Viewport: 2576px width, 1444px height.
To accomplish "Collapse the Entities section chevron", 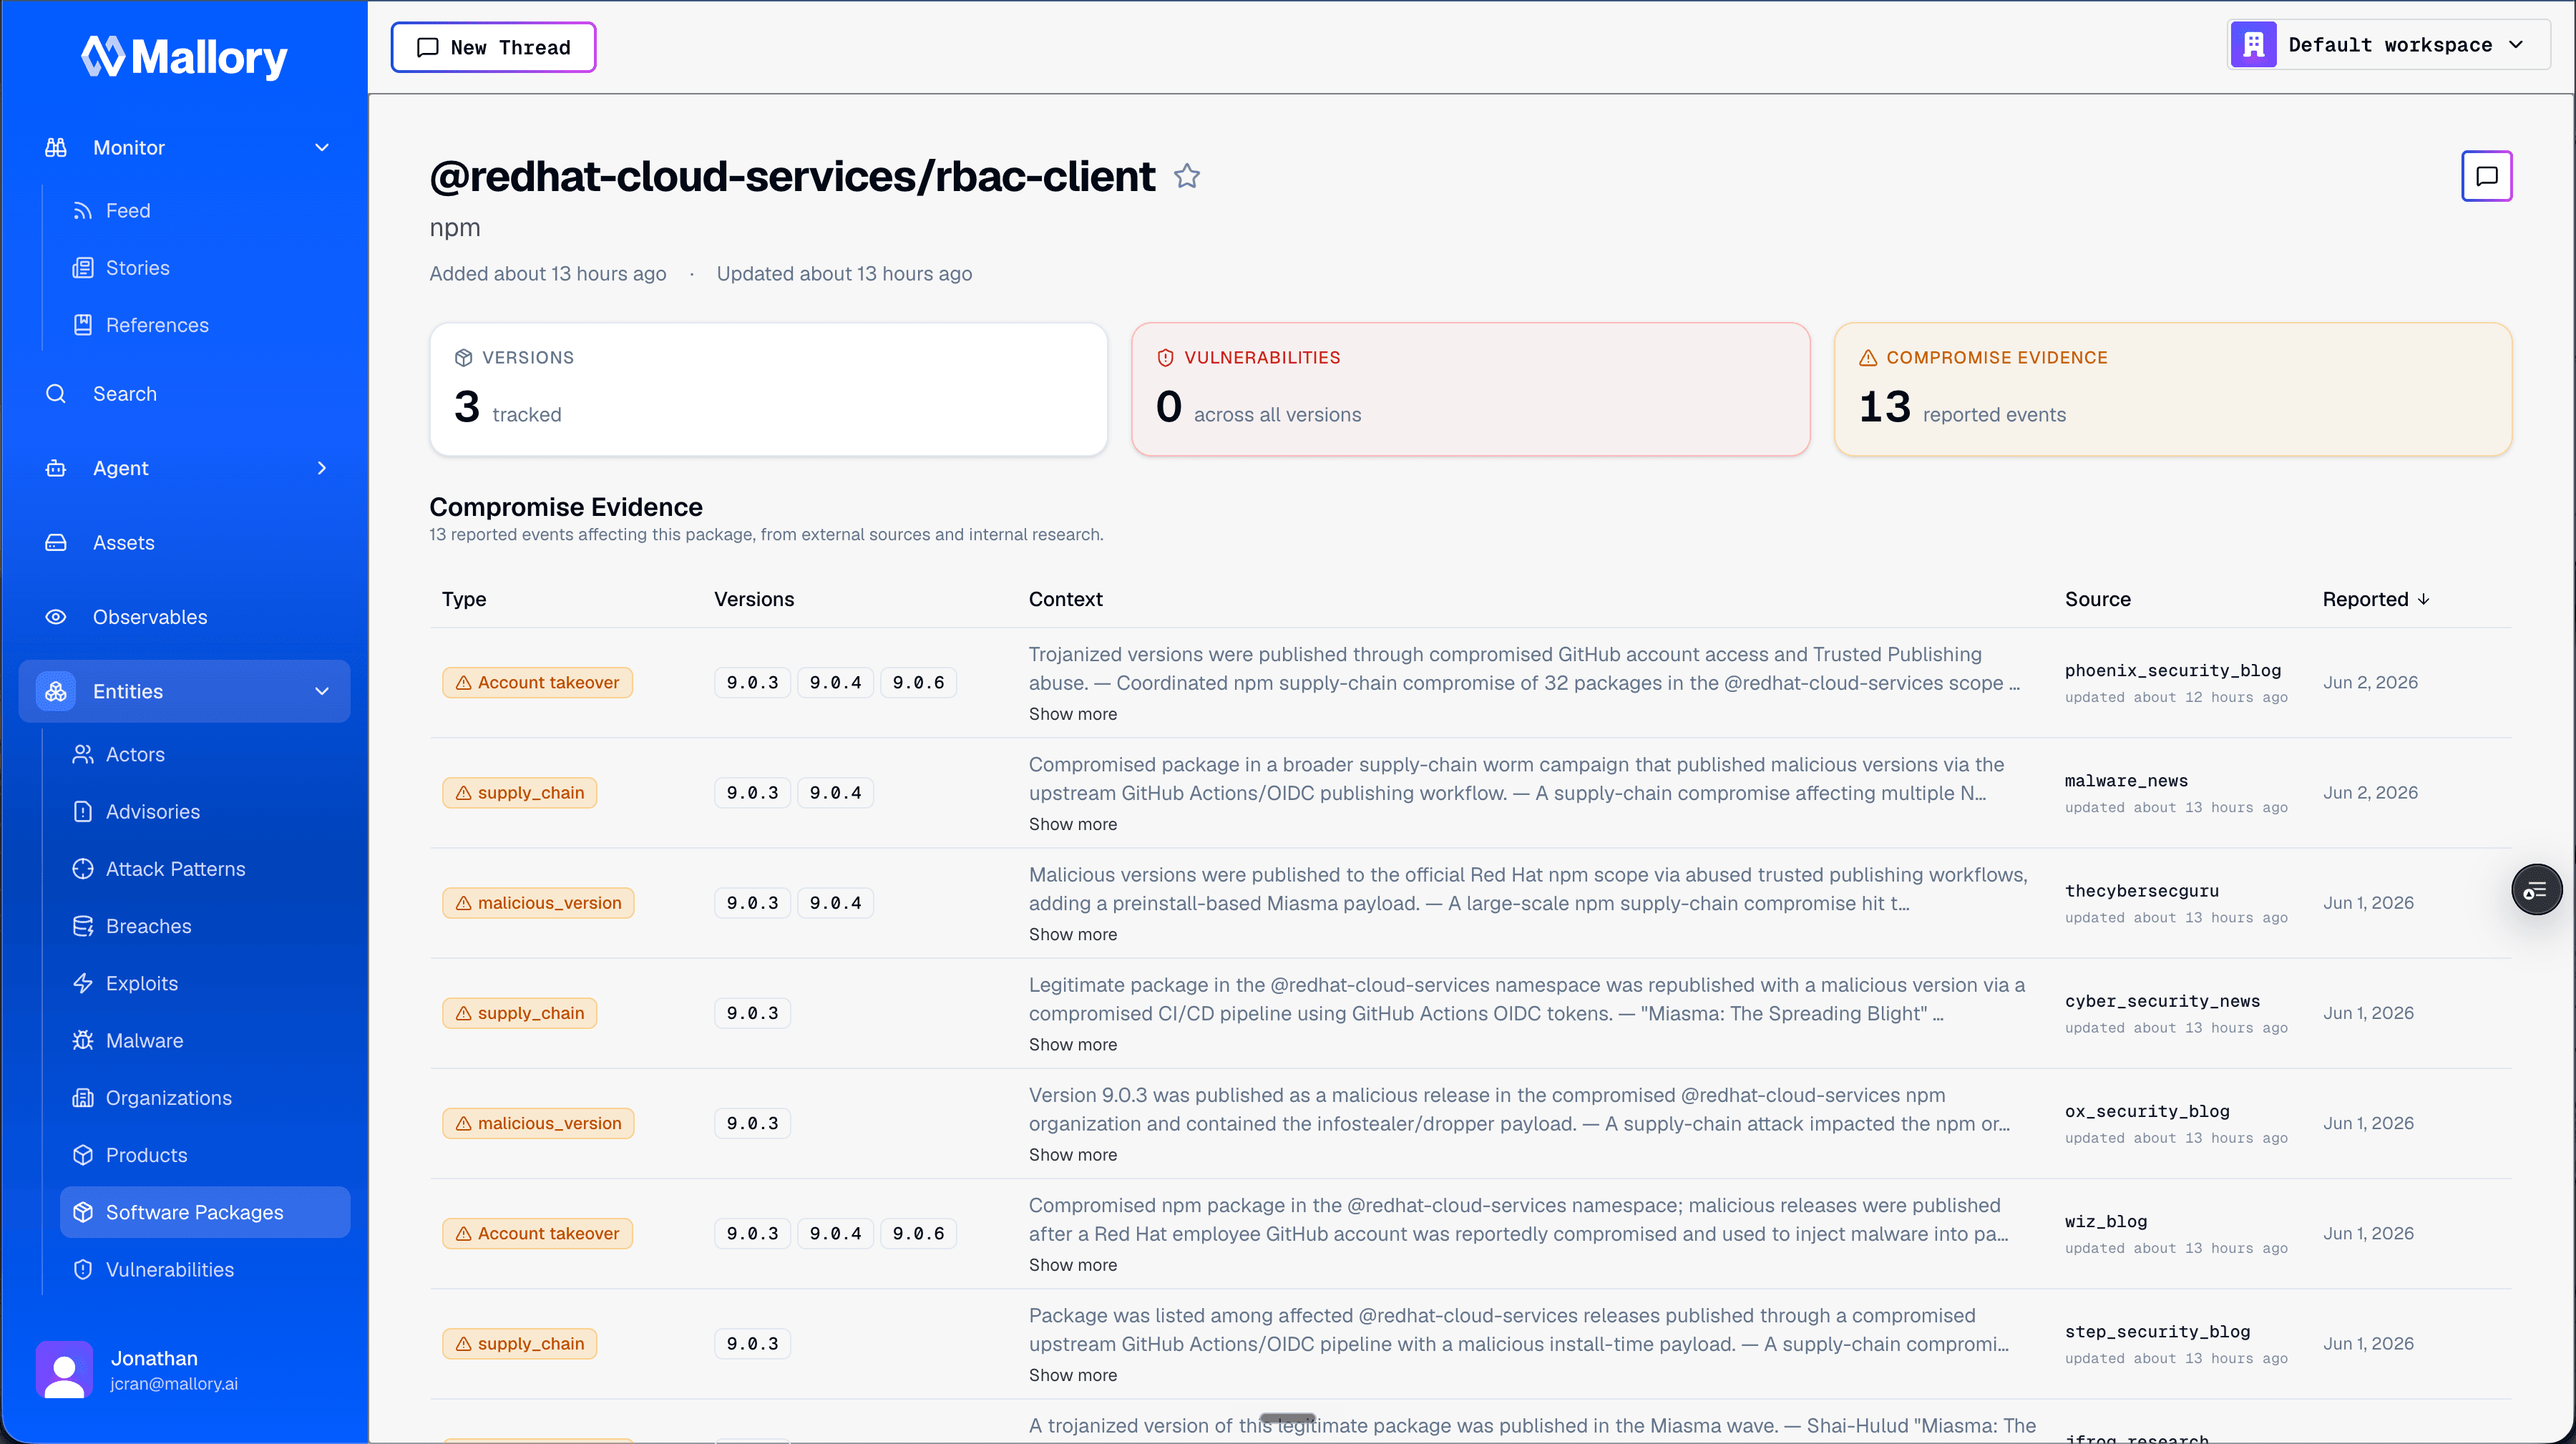I will point(322,691).
